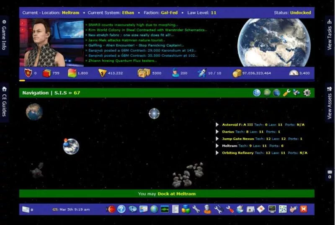Click the gold coins credits icon
The width and height of the screenshot is (335, 225).
click(237, 73)
